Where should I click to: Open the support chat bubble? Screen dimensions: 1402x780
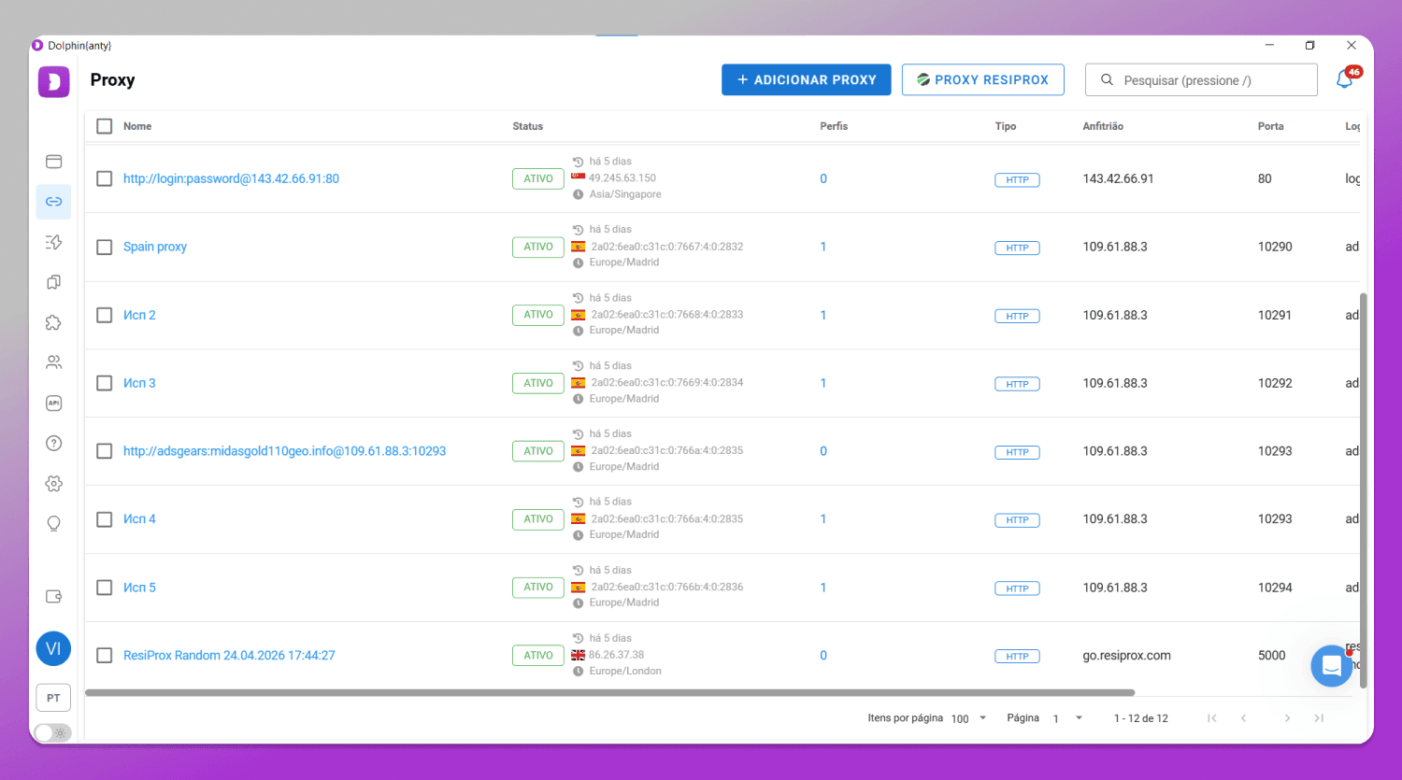point(1331,666)
